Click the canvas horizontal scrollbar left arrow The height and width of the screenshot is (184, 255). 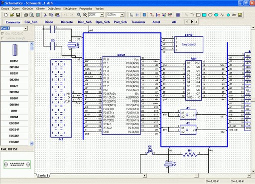pos(144,176)
